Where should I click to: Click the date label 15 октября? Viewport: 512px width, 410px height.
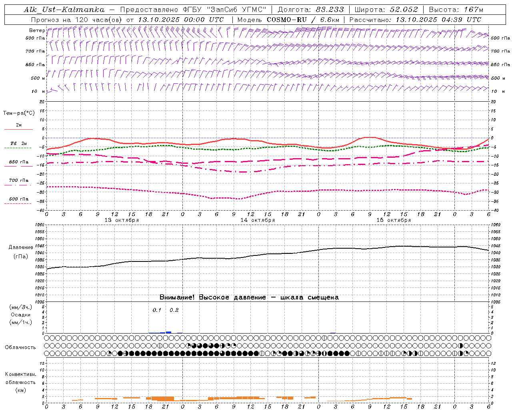[394, 220]
